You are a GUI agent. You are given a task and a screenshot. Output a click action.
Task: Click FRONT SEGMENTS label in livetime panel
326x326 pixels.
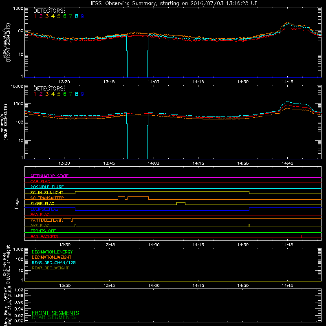55,313
